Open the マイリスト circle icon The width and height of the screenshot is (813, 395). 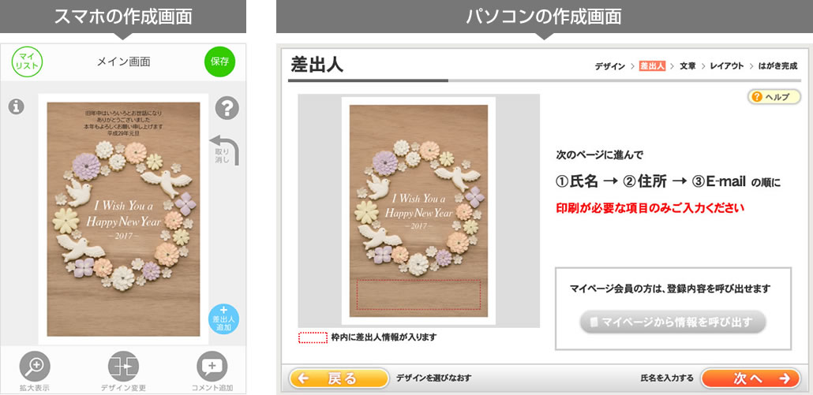27,62
